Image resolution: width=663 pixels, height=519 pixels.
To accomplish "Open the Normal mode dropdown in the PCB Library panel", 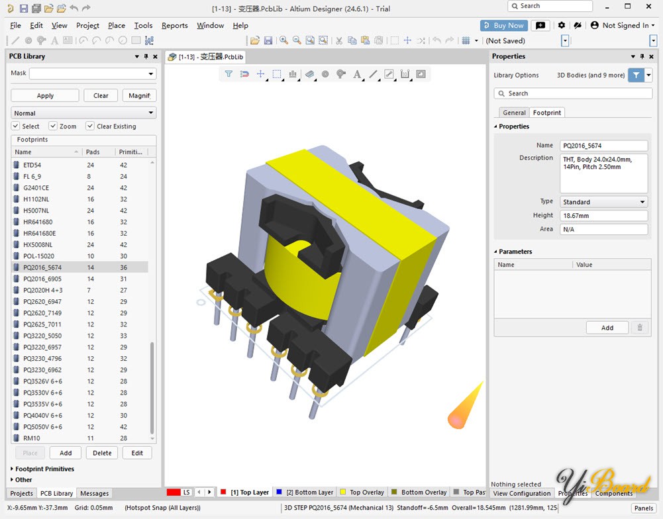I will [83, 113].
